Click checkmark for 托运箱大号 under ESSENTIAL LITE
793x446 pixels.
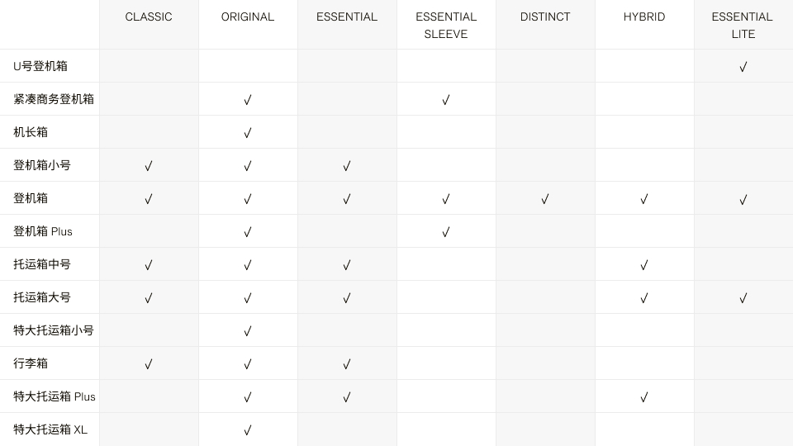pos(743,298)
